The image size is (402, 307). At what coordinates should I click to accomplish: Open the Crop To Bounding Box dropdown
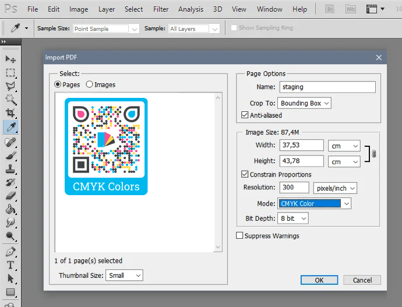304,103
